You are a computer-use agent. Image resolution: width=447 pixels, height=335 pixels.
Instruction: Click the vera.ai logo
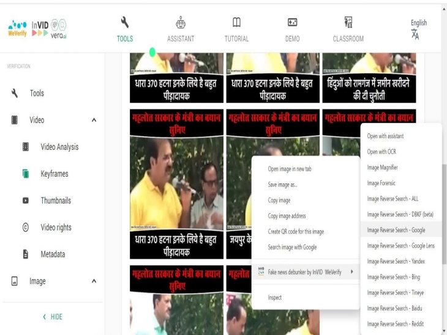pyautogui.click(x=58, y=29)
